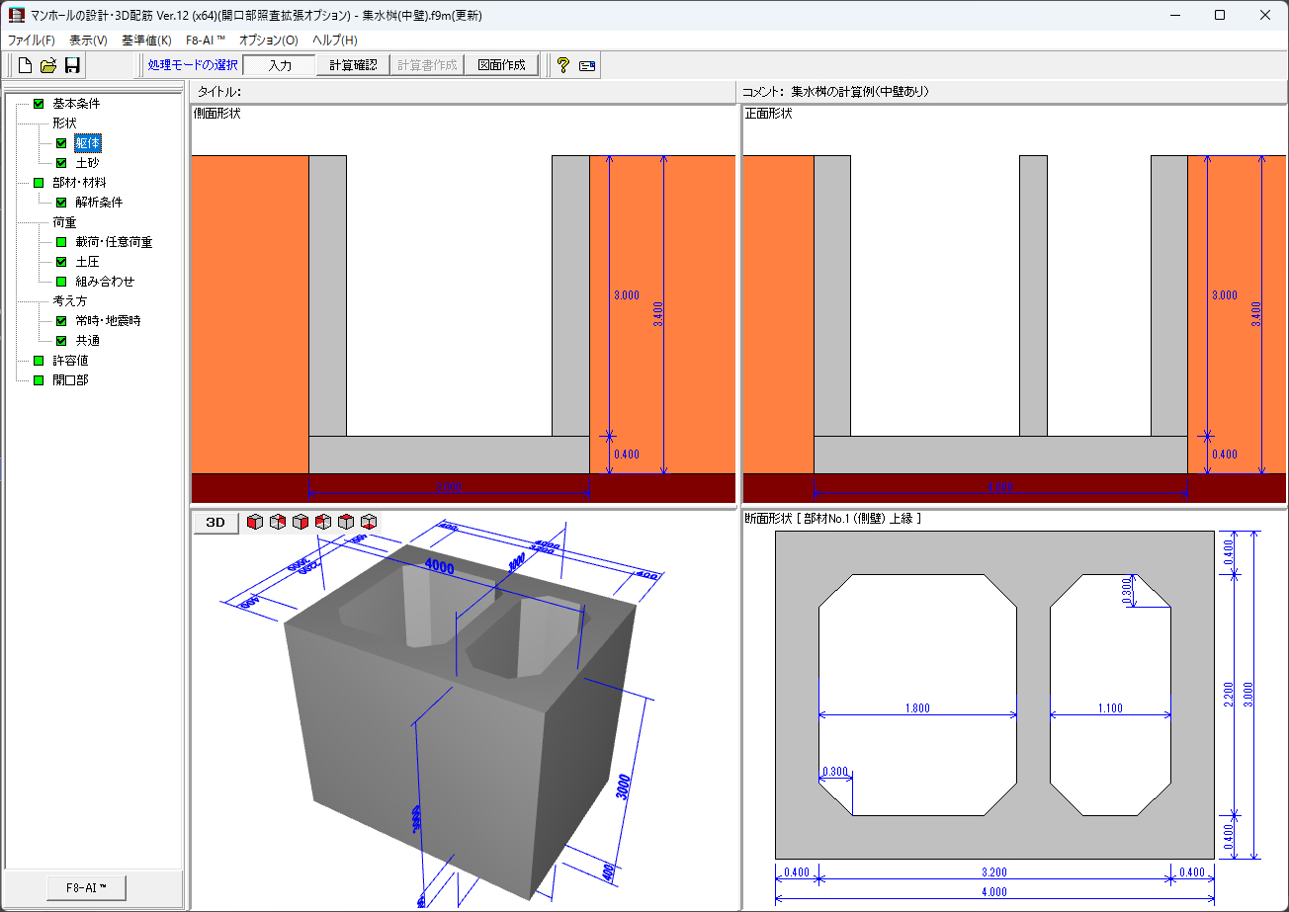1289x912 pixels.
Task: Open the オプション(O) menu
Action: (x=268, y=41)
